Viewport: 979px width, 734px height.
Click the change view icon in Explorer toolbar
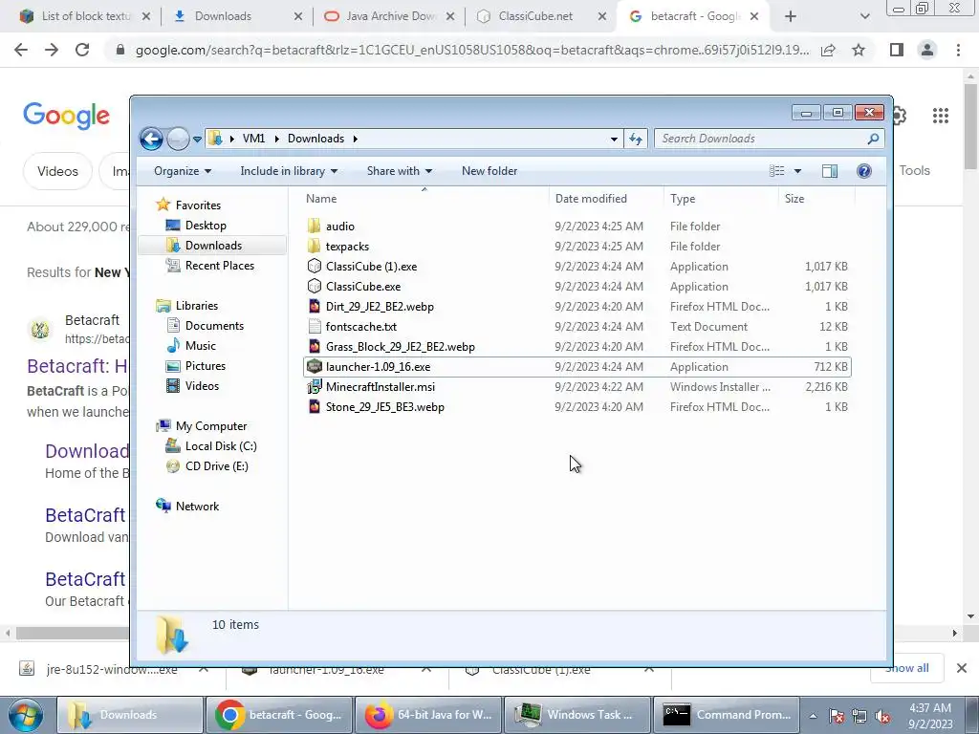(776, 171)
